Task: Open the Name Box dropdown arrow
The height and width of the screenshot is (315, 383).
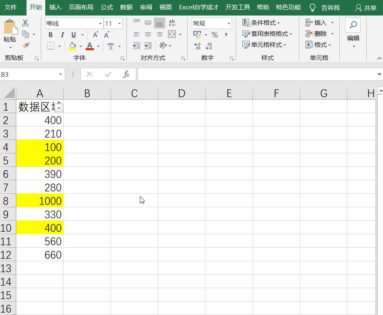Action: (x=60, y=74)
